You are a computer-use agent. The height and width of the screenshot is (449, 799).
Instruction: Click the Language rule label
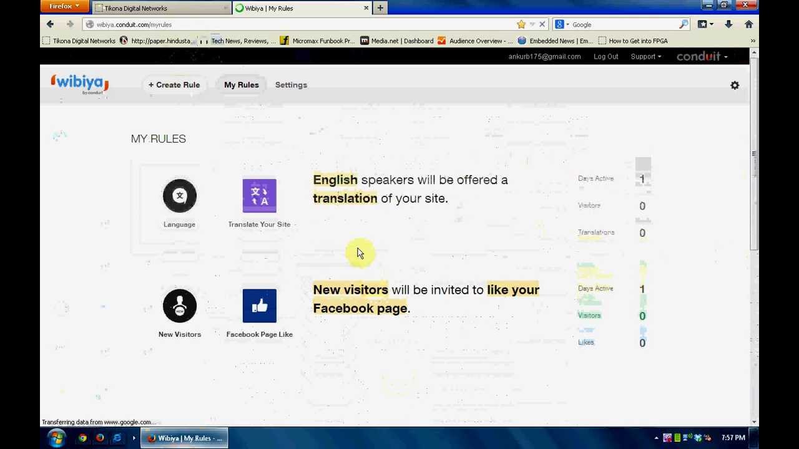tap(179, 224)
